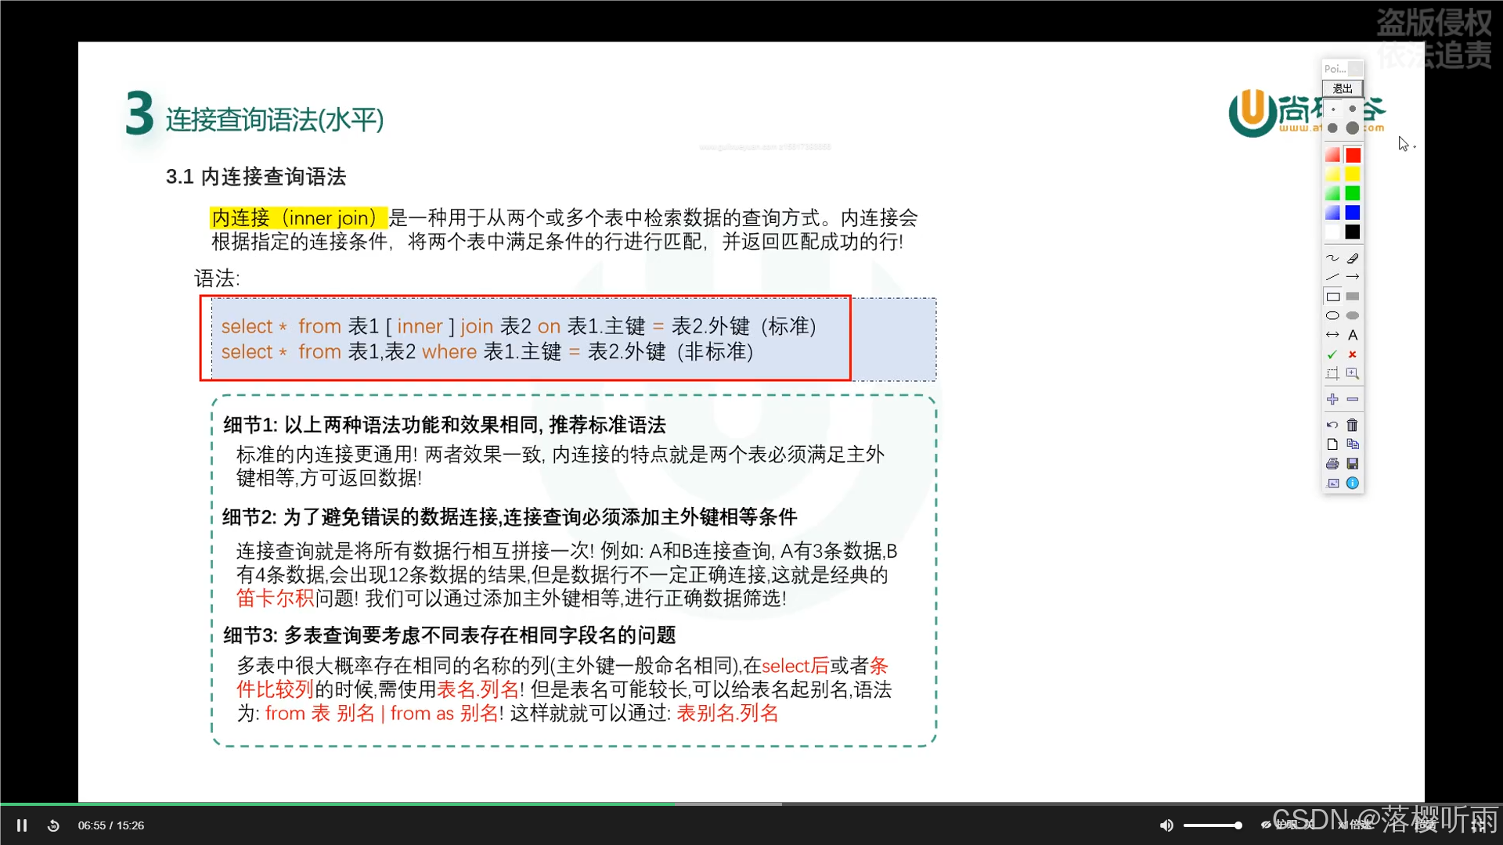Select the freehand curve drawing tool
The height and width of the screenshot is (845, 1503).
(1332, 257)
